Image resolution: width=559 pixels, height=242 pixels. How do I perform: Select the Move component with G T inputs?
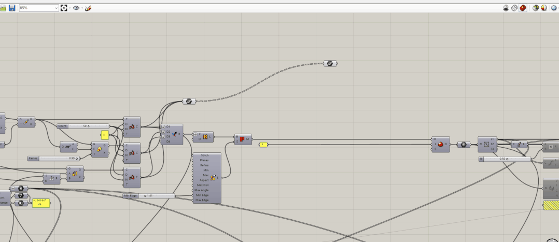coord(26,122)
